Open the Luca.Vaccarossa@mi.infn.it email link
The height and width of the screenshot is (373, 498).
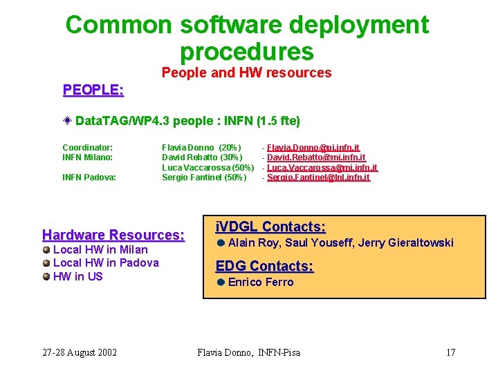coord(322,168)
